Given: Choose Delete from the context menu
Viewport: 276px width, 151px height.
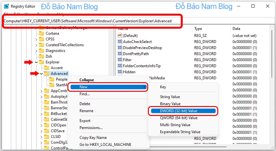Looking at the screenshot, I should point(85,104).
